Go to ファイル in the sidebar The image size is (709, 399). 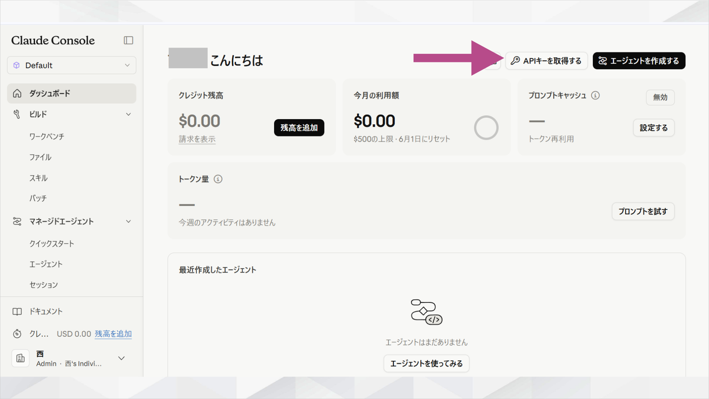[x=41, y=157]
